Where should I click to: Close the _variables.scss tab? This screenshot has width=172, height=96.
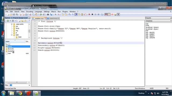(45, 18)
